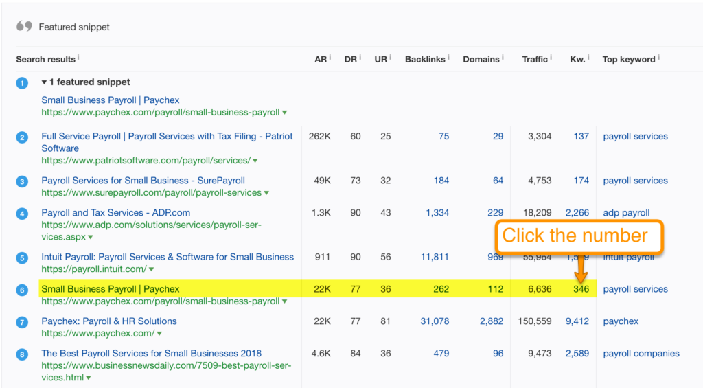Image resolution: width=703 pixels, height=388 pixels.
Task: Click Kw. value 174 for SurePayroll
Action: [581, 181]
